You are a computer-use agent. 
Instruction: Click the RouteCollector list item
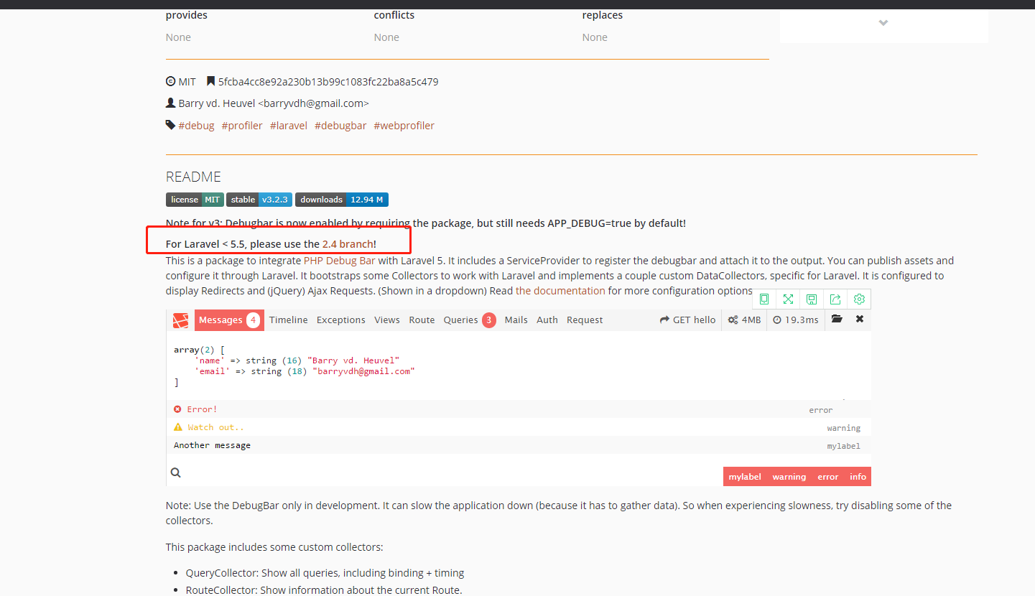coord(324,590)
